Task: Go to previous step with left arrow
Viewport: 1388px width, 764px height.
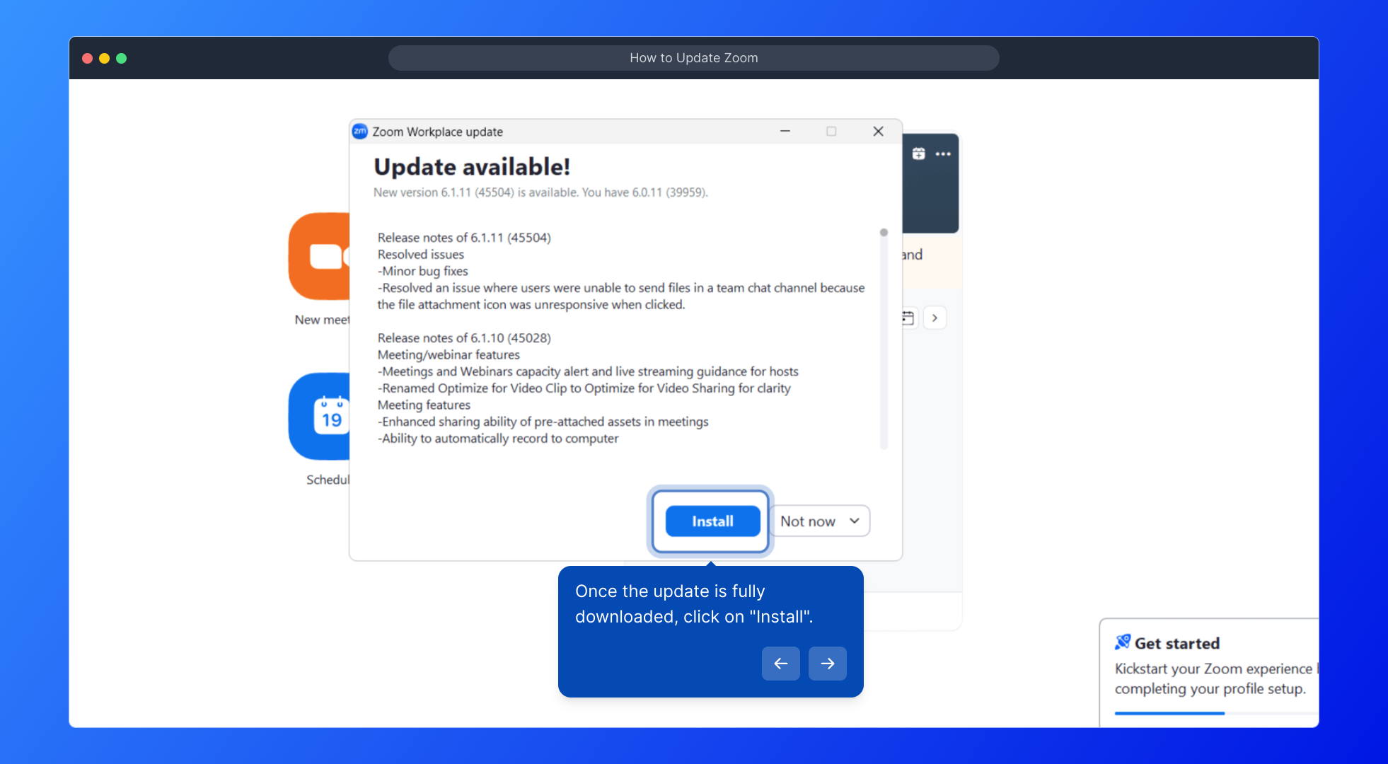Action: (x=780, y=664)
